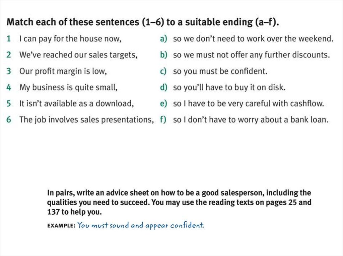This screenshot has height=256, width=343.
Task: Choose ending f) about a bank loan
Action: (x=251, y=119)
